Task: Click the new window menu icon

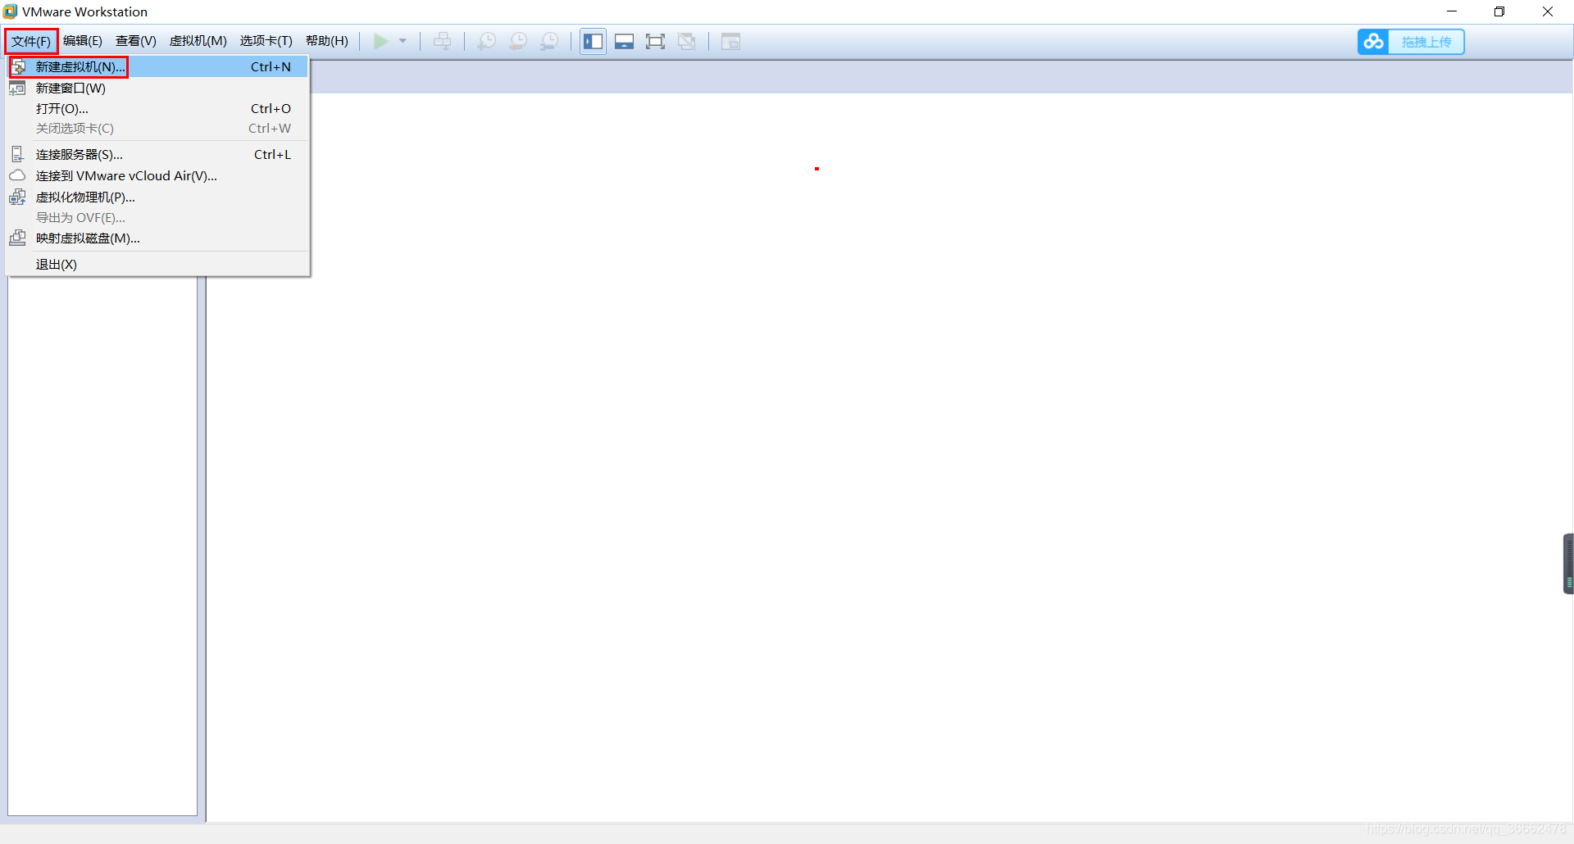Action: (x=17, y=88)
